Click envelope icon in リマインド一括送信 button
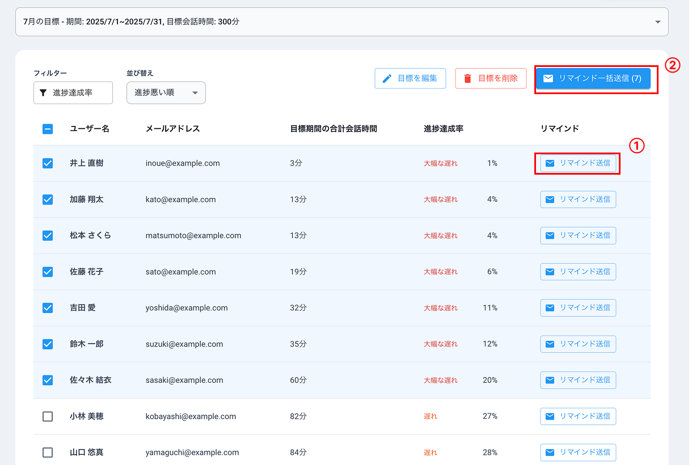692x465 pixels. (548, 79)
